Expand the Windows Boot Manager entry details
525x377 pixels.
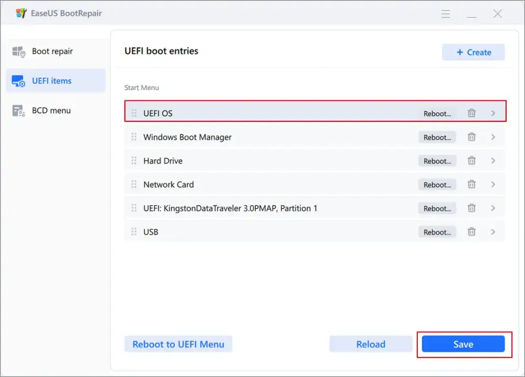[x=492, y=137]
